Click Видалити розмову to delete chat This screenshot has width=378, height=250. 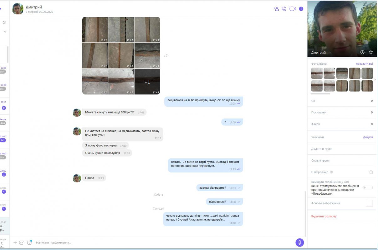324,216
